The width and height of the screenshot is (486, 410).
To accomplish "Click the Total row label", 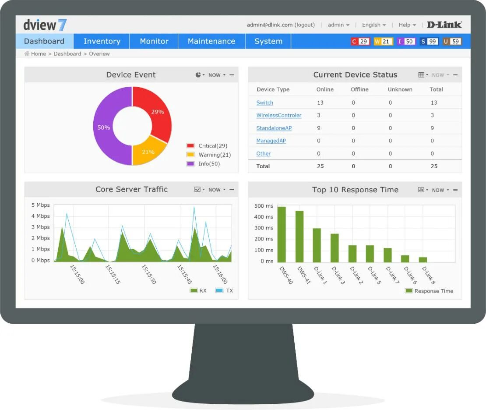I will [x=263, y=166].
